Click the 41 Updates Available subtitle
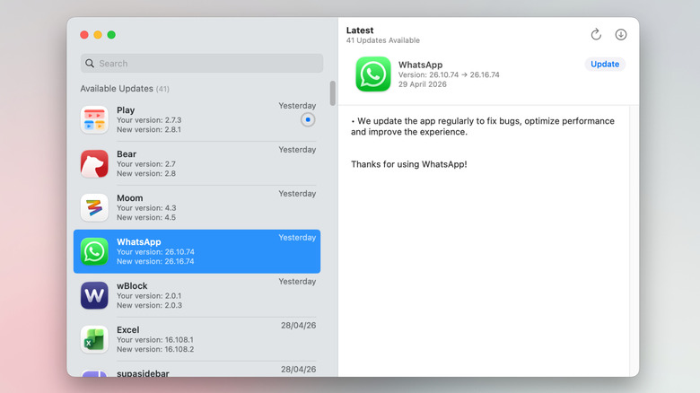Viewport: 700px width, 393px height. point(383,40)
